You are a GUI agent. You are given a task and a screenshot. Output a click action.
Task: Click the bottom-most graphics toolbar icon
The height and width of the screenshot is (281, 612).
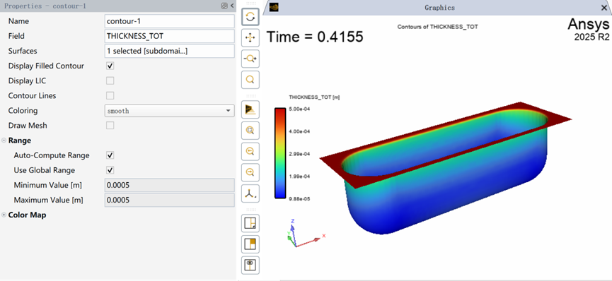point(250,265)
